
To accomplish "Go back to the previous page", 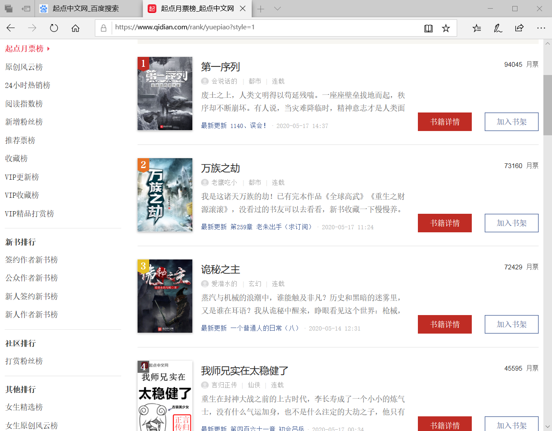I will (x=11, y=28).
